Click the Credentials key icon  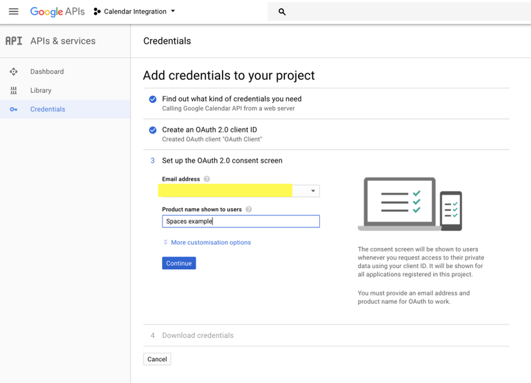(x=14, y=109)
